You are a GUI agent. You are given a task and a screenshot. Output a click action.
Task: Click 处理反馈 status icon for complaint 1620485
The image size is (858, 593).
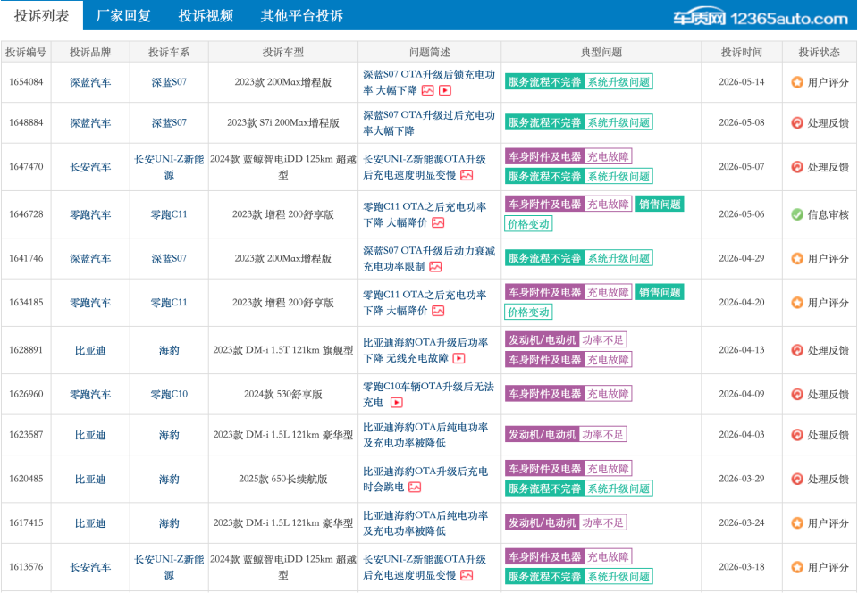(x=797, y=479)
